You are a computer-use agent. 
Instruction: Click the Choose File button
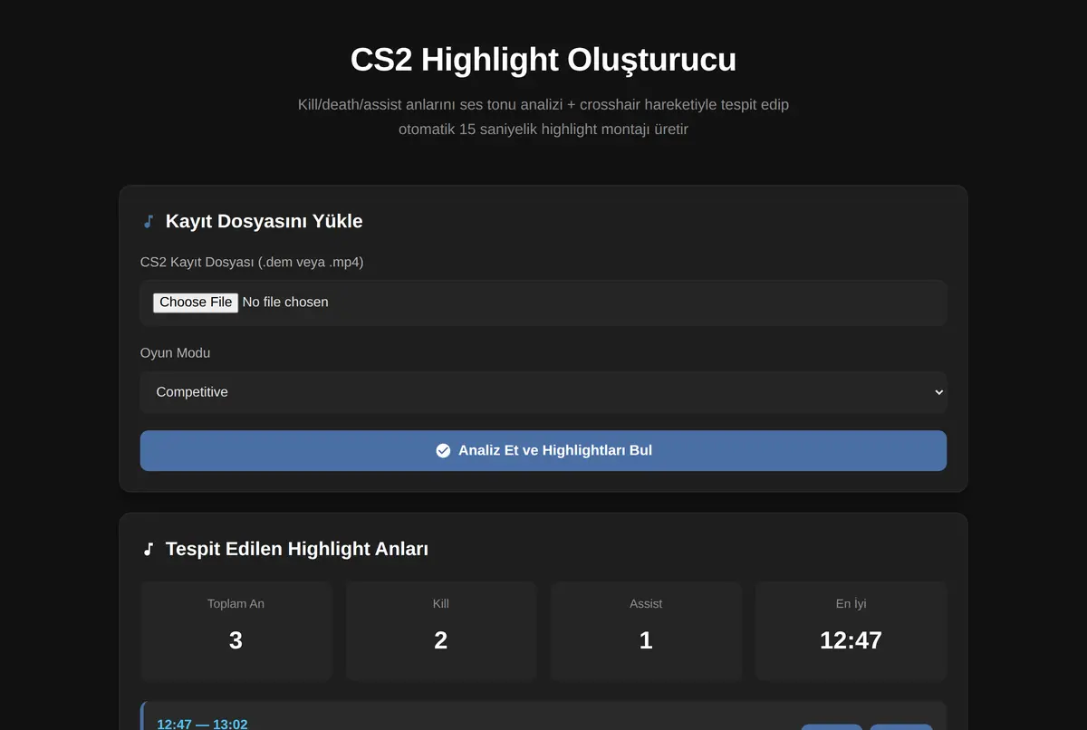(196, 303)
